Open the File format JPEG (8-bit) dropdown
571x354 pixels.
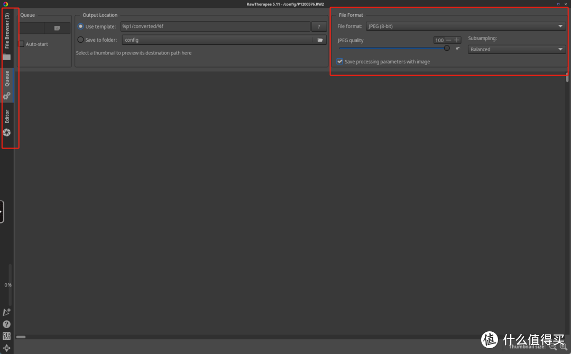465,26
